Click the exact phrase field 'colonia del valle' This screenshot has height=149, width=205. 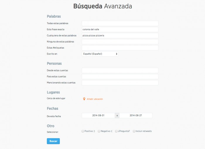pos(120,30)
